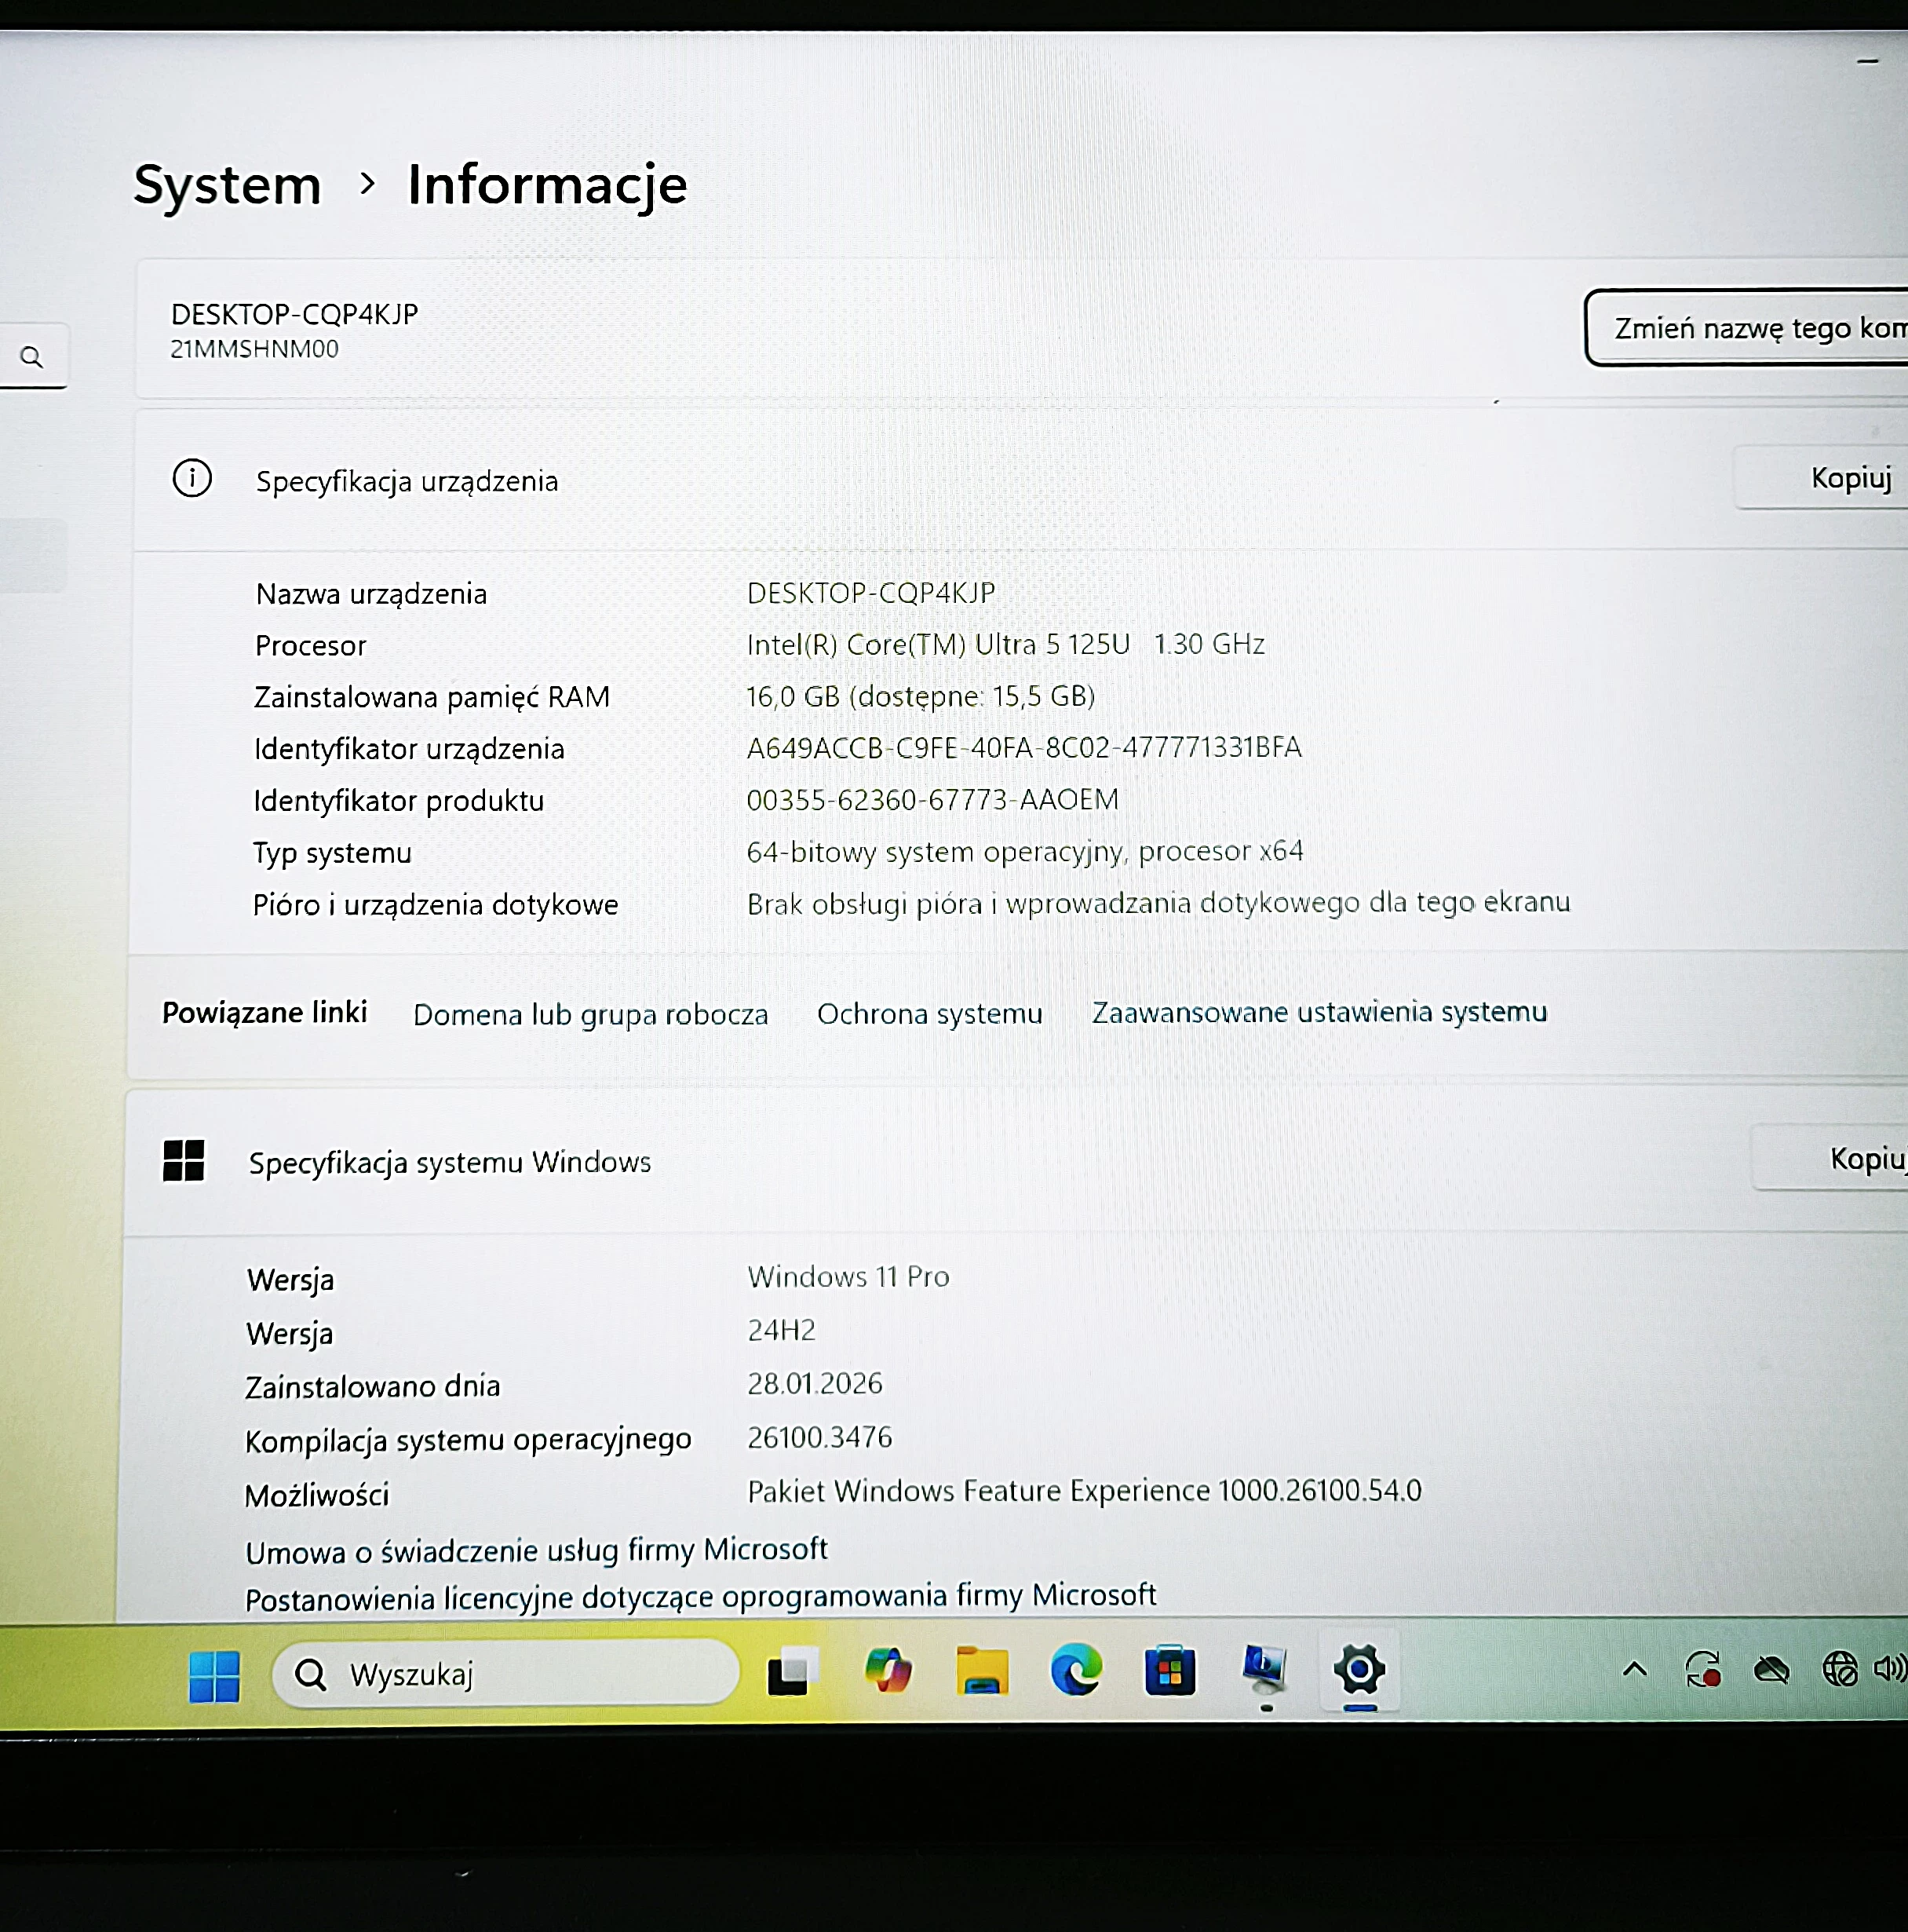1908x1932 pixels.
Task: Open Domena lub grupa robocza link
Action: point(590,1014)
